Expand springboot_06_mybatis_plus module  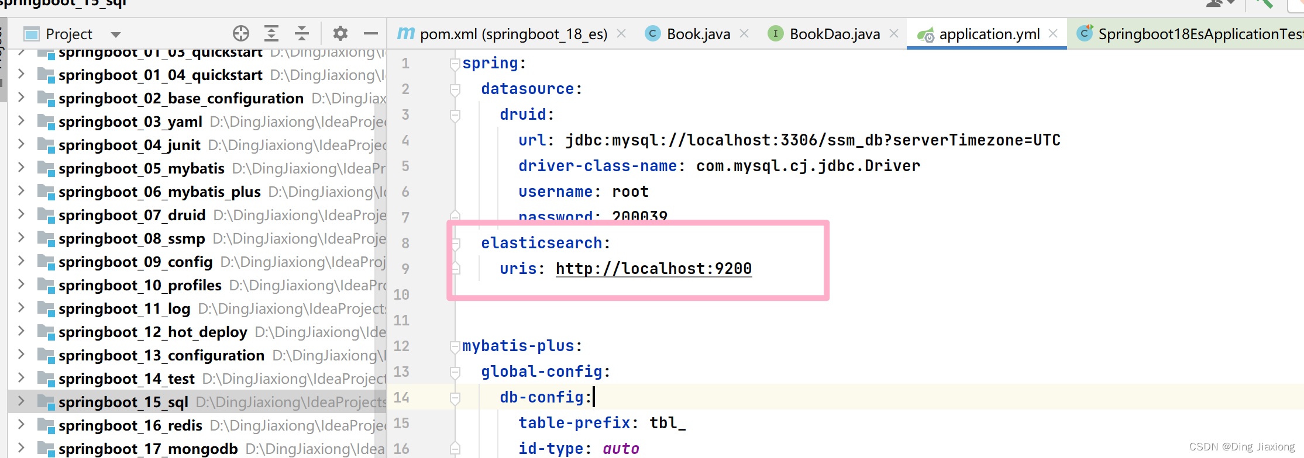click(x=21, y=190)
